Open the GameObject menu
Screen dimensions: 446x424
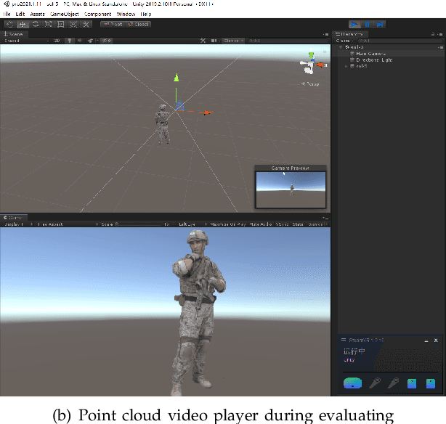(x=64, y=14)
